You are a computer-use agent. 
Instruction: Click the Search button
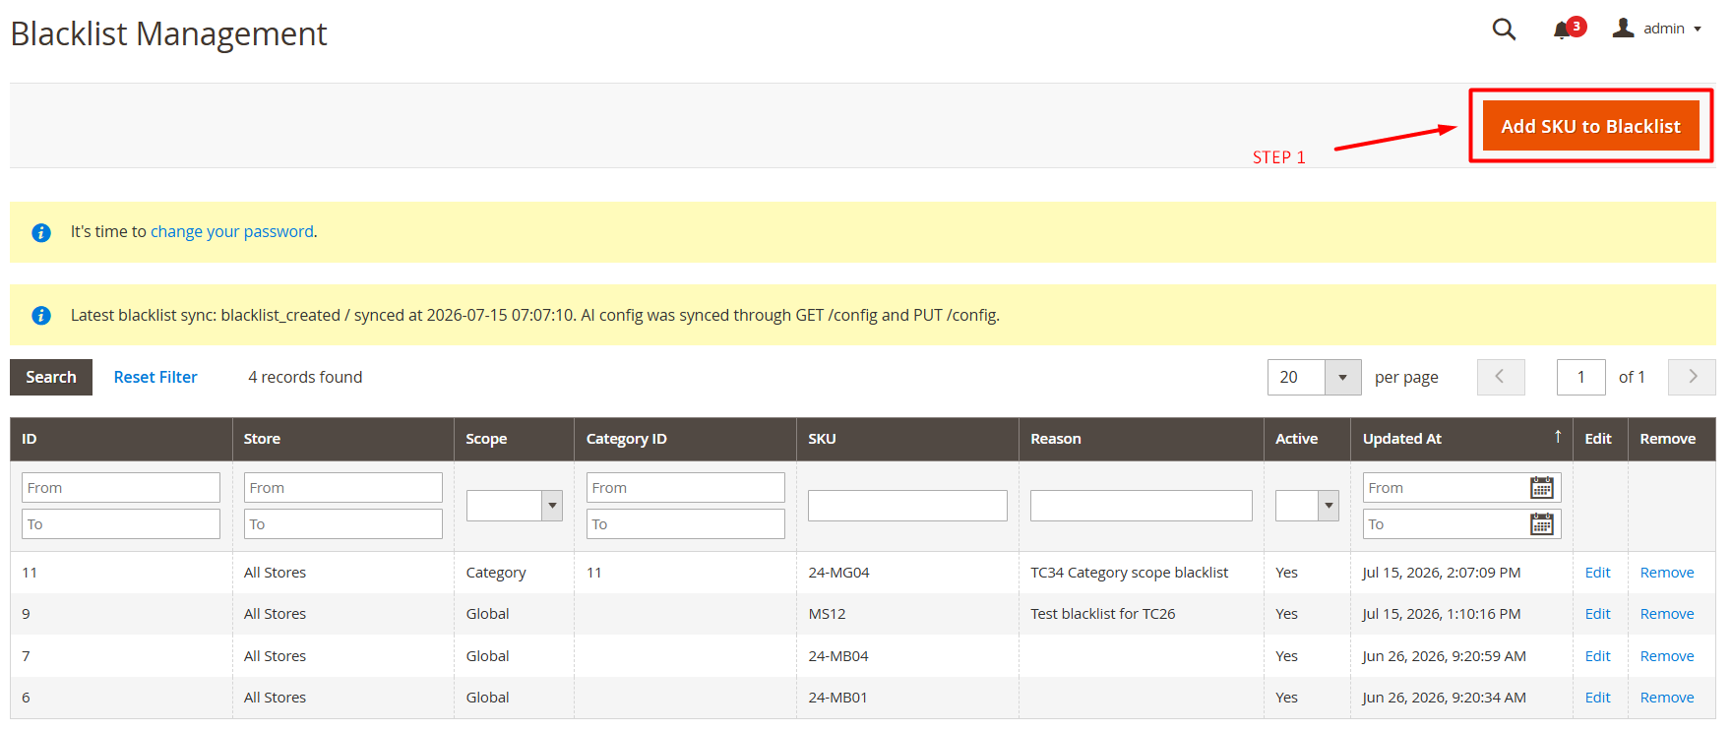pos(51,377)
